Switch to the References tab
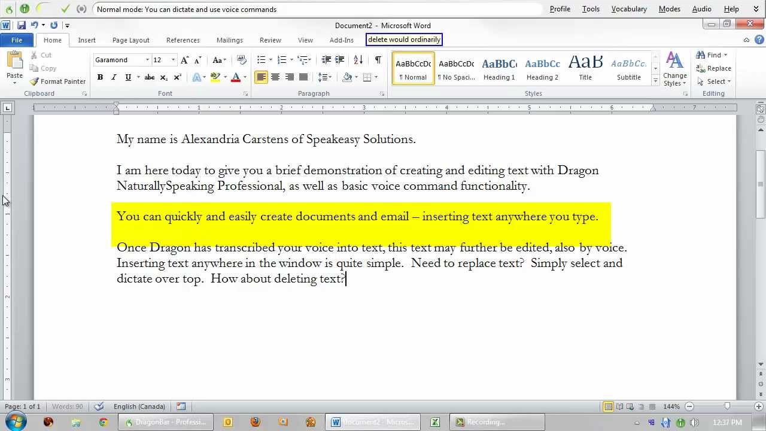 183,40
